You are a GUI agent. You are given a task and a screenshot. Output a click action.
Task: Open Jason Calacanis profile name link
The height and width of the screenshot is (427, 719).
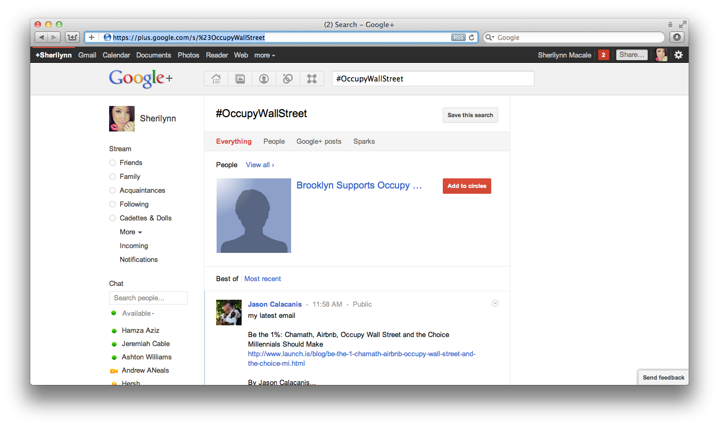(275, 305)
